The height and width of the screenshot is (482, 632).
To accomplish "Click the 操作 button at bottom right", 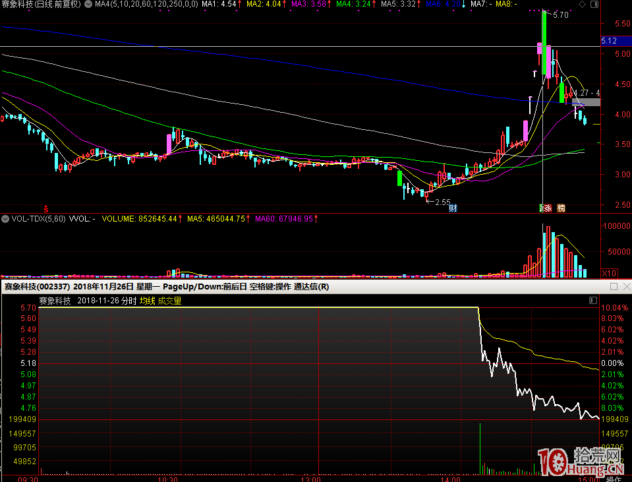I will [614, 479].
